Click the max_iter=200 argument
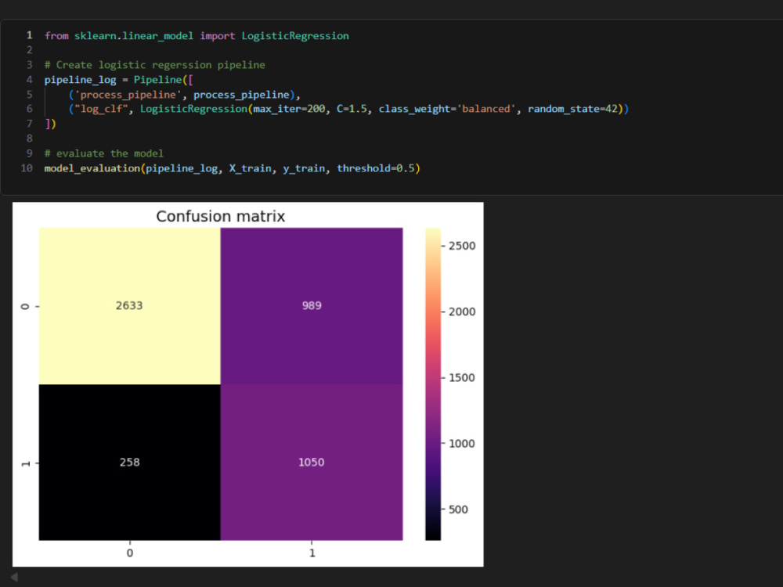The height and width of the screenshot is (587, 783). [289, 109]
